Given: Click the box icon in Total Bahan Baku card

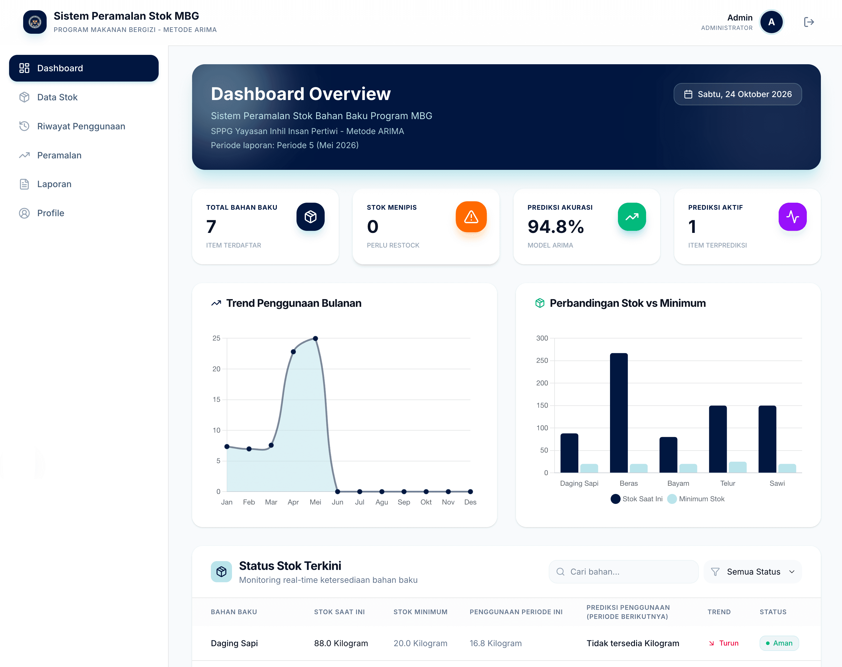Looking at the screenshot, I should point(310,217).
